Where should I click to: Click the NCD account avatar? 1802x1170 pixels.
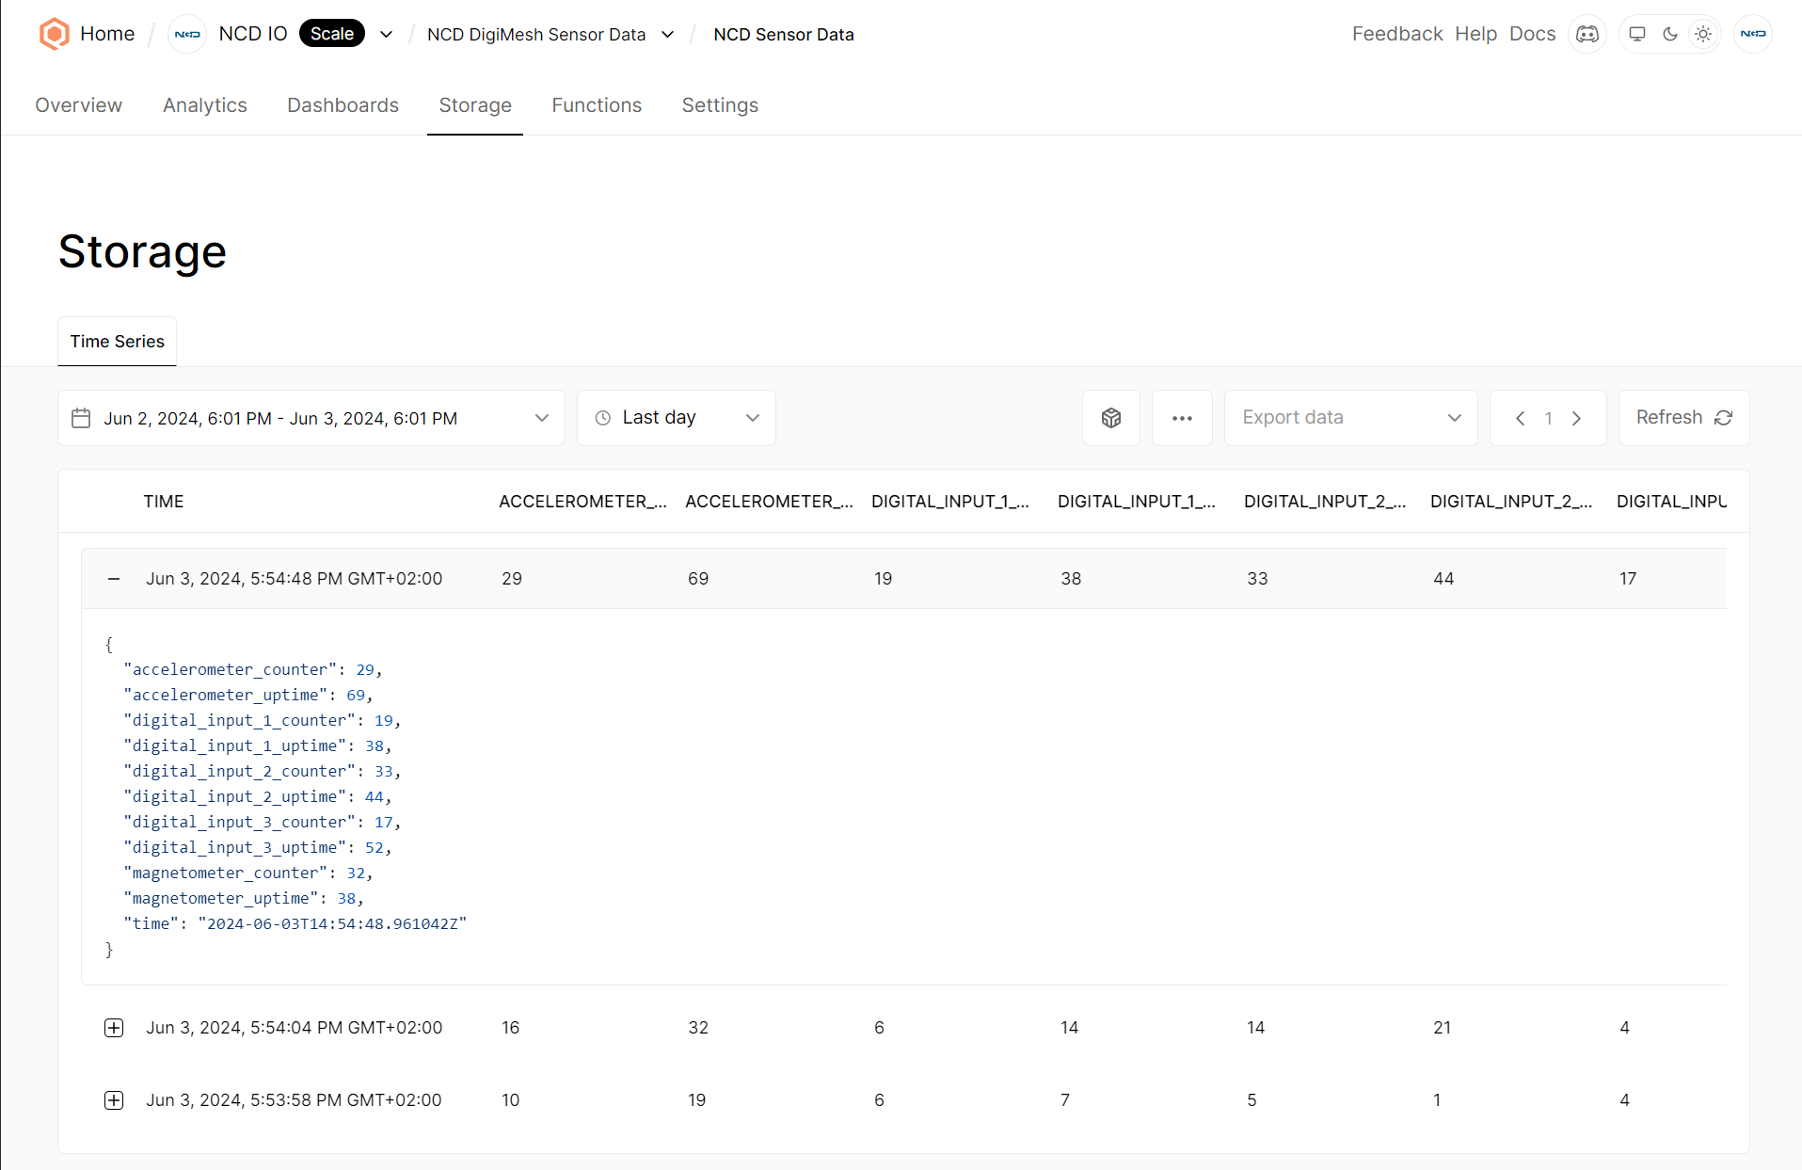[1753, 34]
